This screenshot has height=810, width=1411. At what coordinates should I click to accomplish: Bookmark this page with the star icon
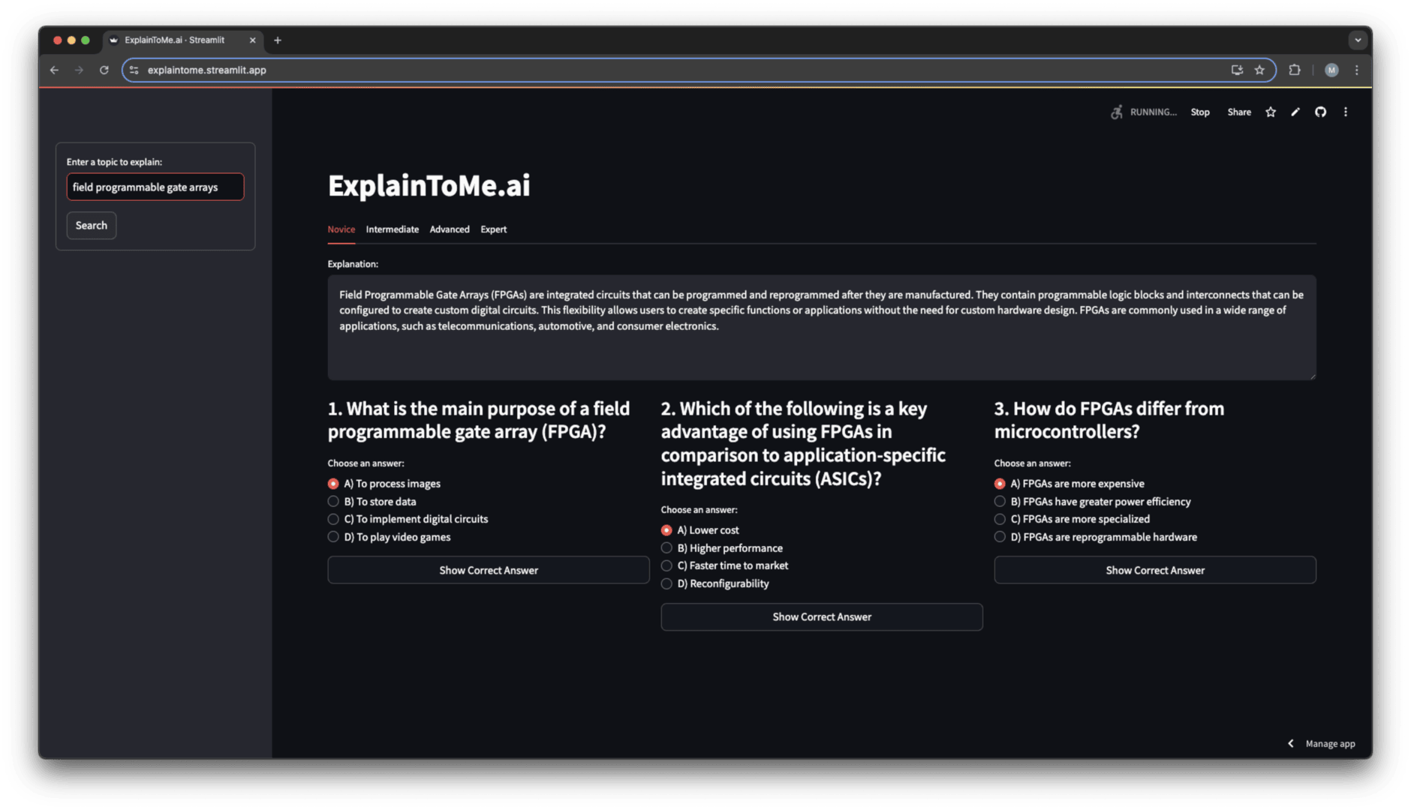coord(1259,70)
